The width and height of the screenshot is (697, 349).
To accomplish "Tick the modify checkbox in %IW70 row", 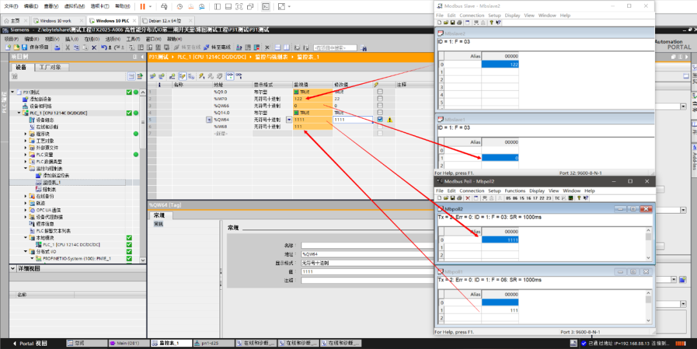I will click(380, 99).
